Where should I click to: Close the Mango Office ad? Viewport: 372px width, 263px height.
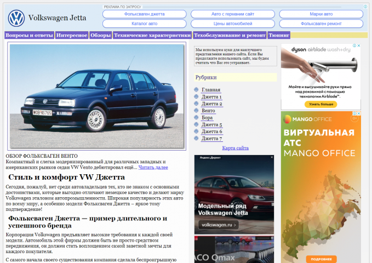[359, 113]
